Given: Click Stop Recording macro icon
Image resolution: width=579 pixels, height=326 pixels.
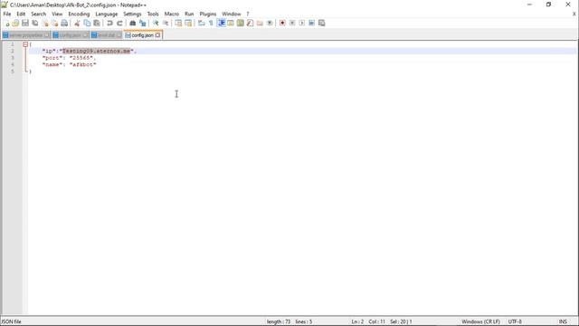Looking at the screenshot, I should coord(292,24).
